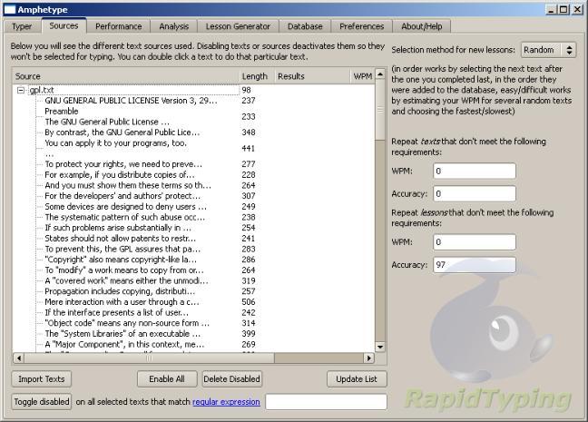Open the Performance tab
Image resolution: width=588 pixels, height=422 pixels.
[118, 26]
